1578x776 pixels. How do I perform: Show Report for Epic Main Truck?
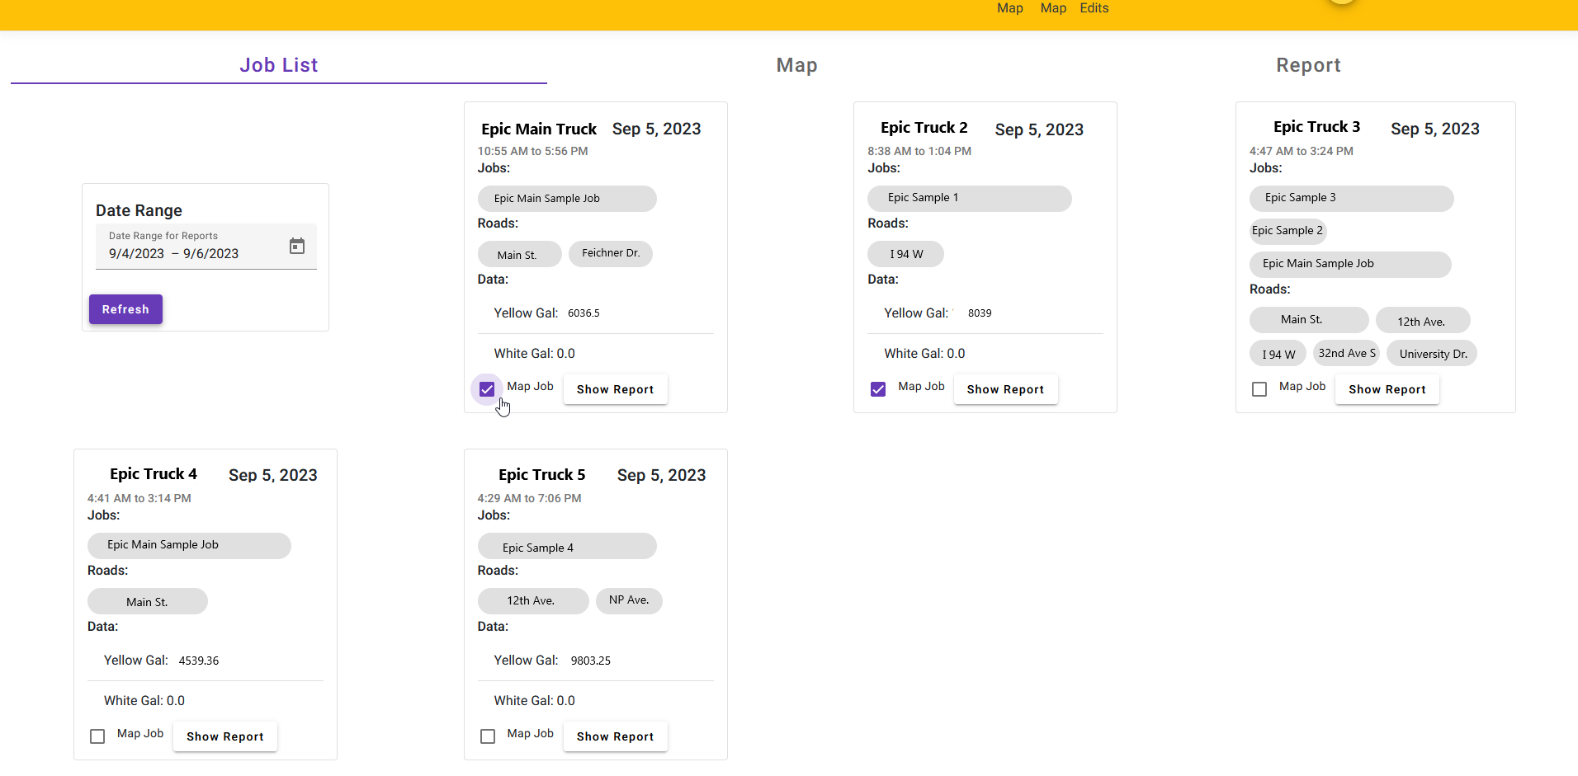(x=615, y=389)
